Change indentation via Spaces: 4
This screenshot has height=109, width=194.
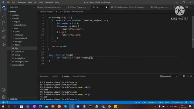click(x=152, y=102)
